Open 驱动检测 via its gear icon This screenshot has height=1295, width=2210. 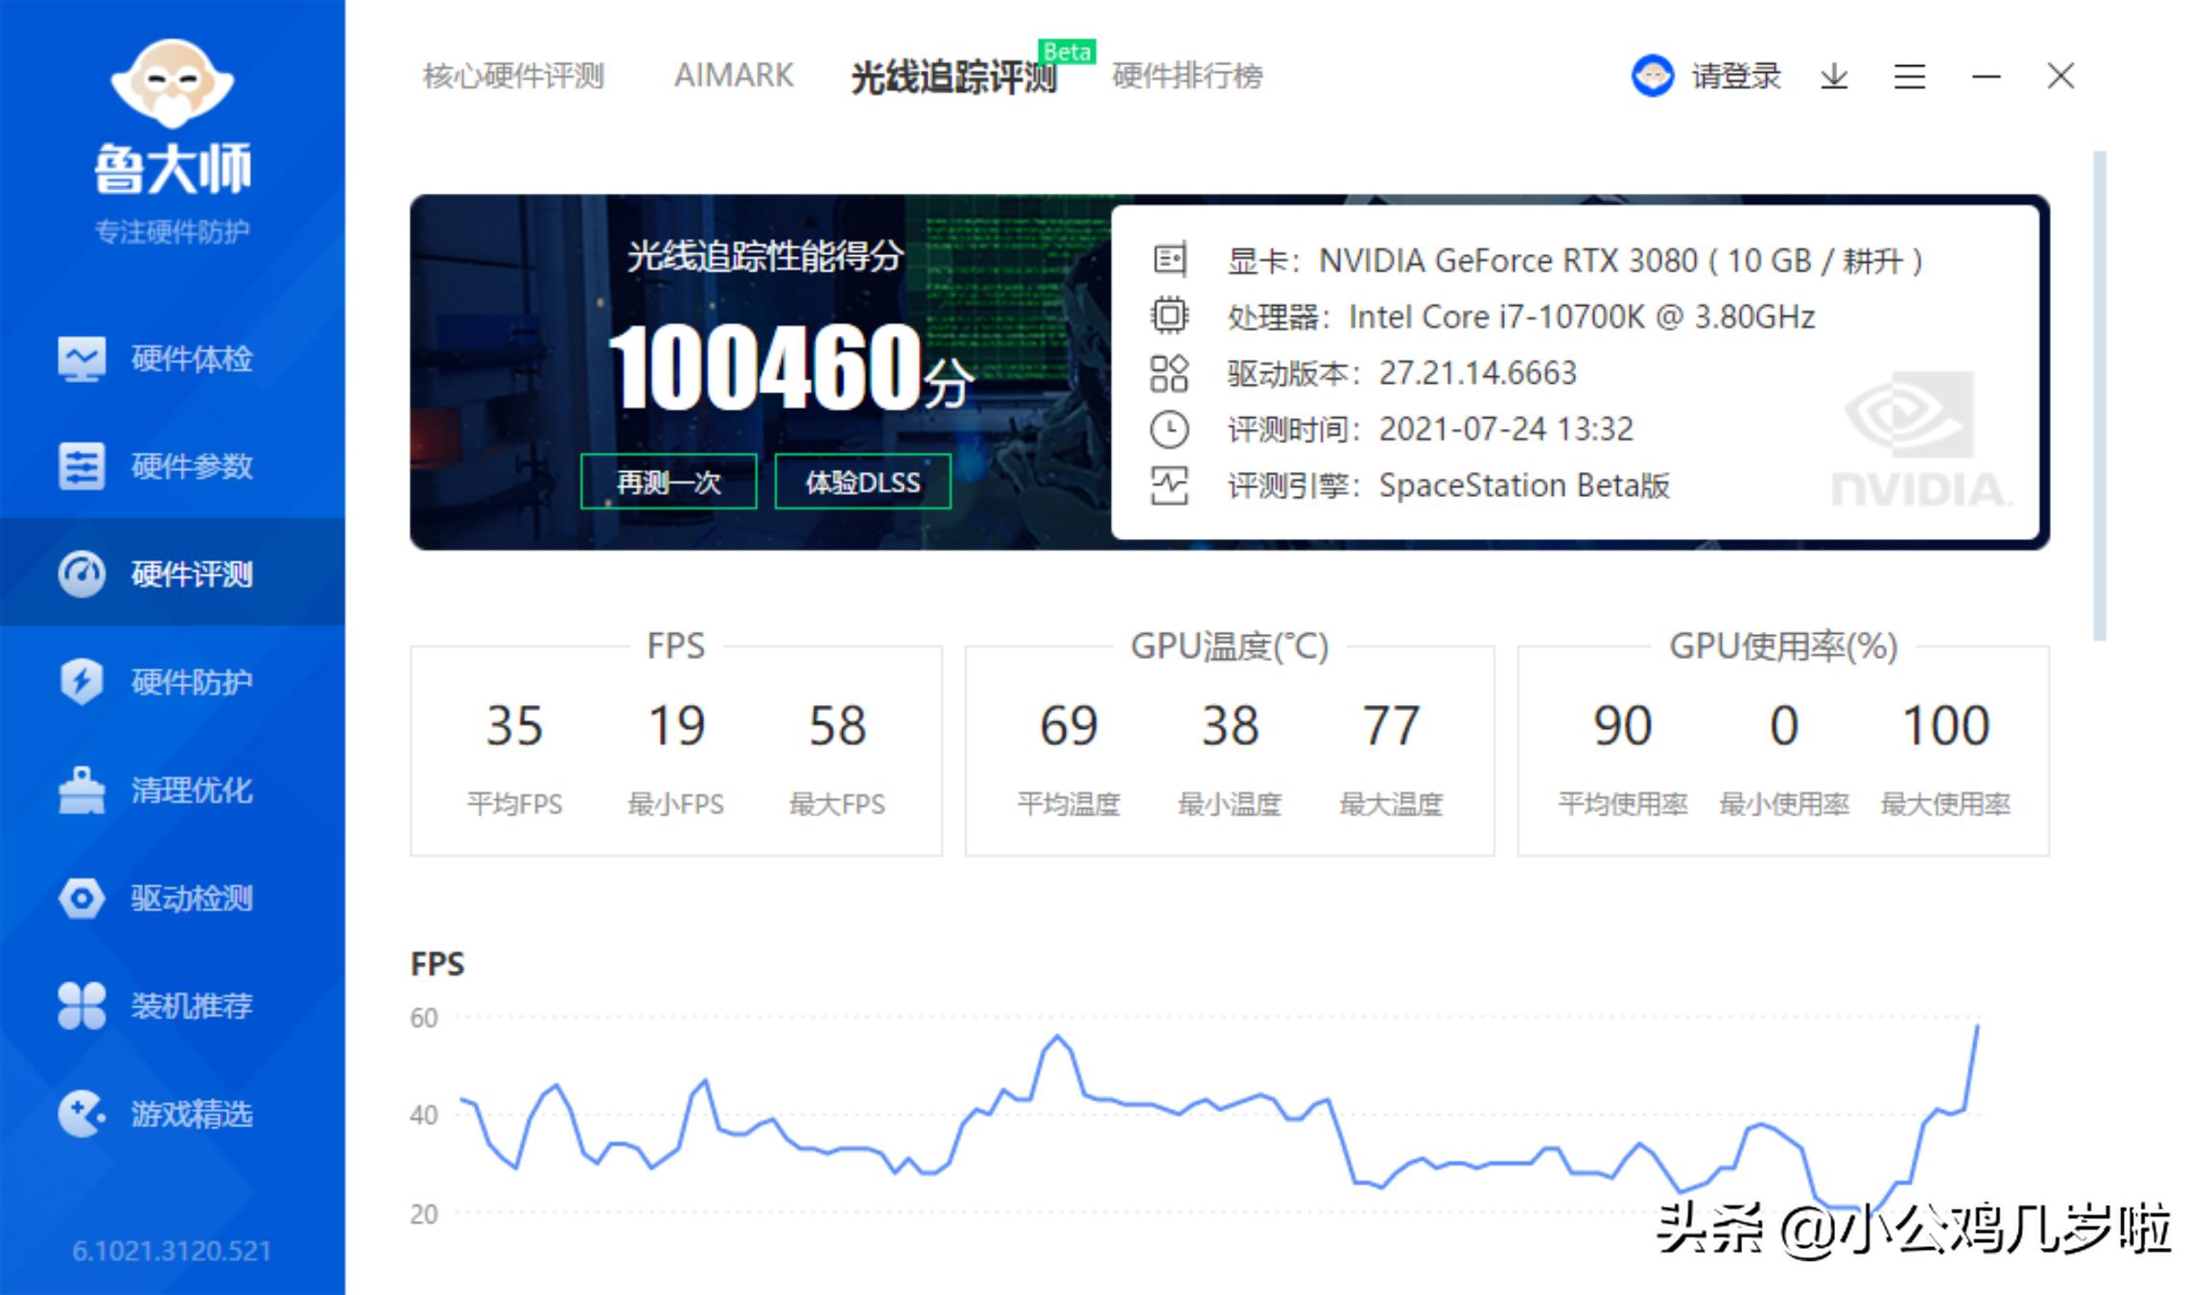click(82, 899)
